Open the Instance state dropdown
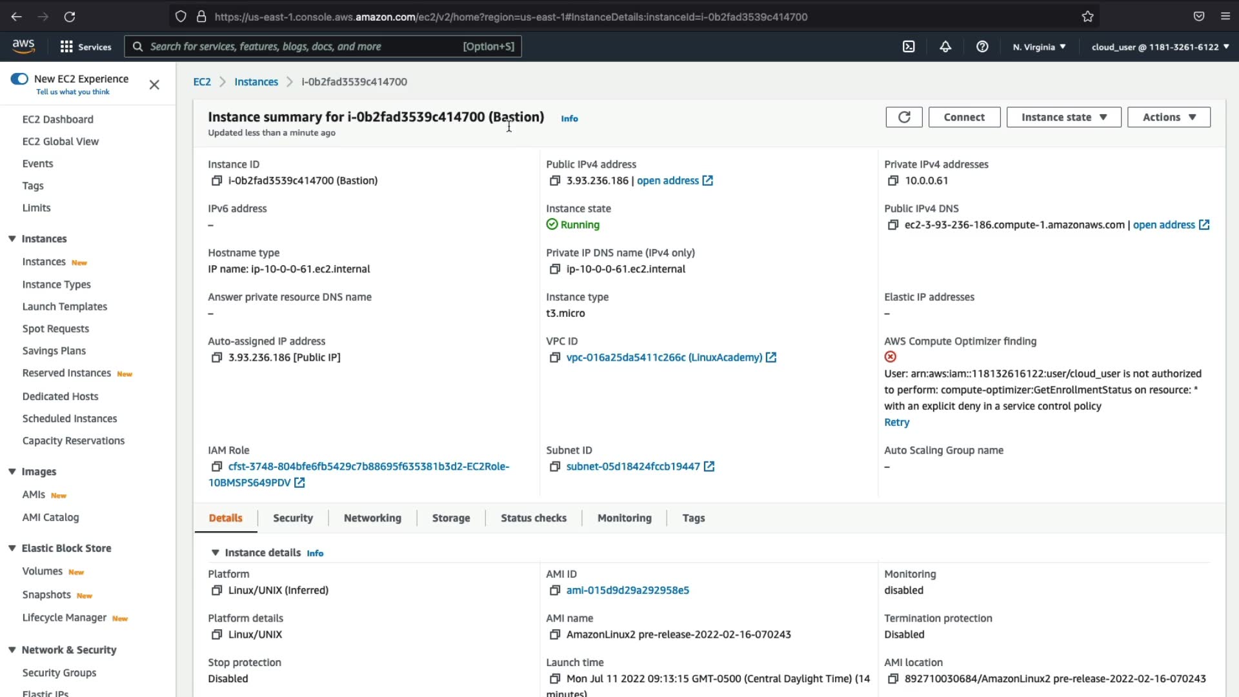Screen dimensions: 1239x697 click(1063, 117)
